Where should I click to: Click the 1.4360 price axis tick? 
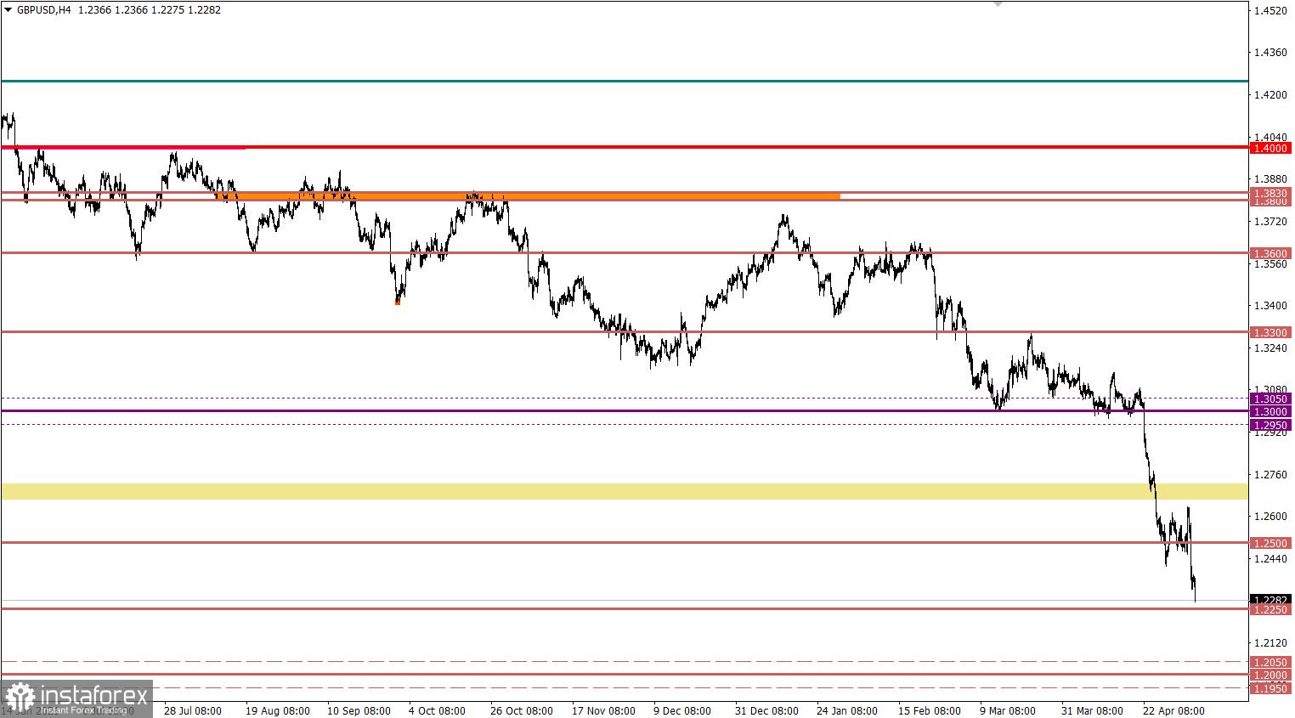1271,53
